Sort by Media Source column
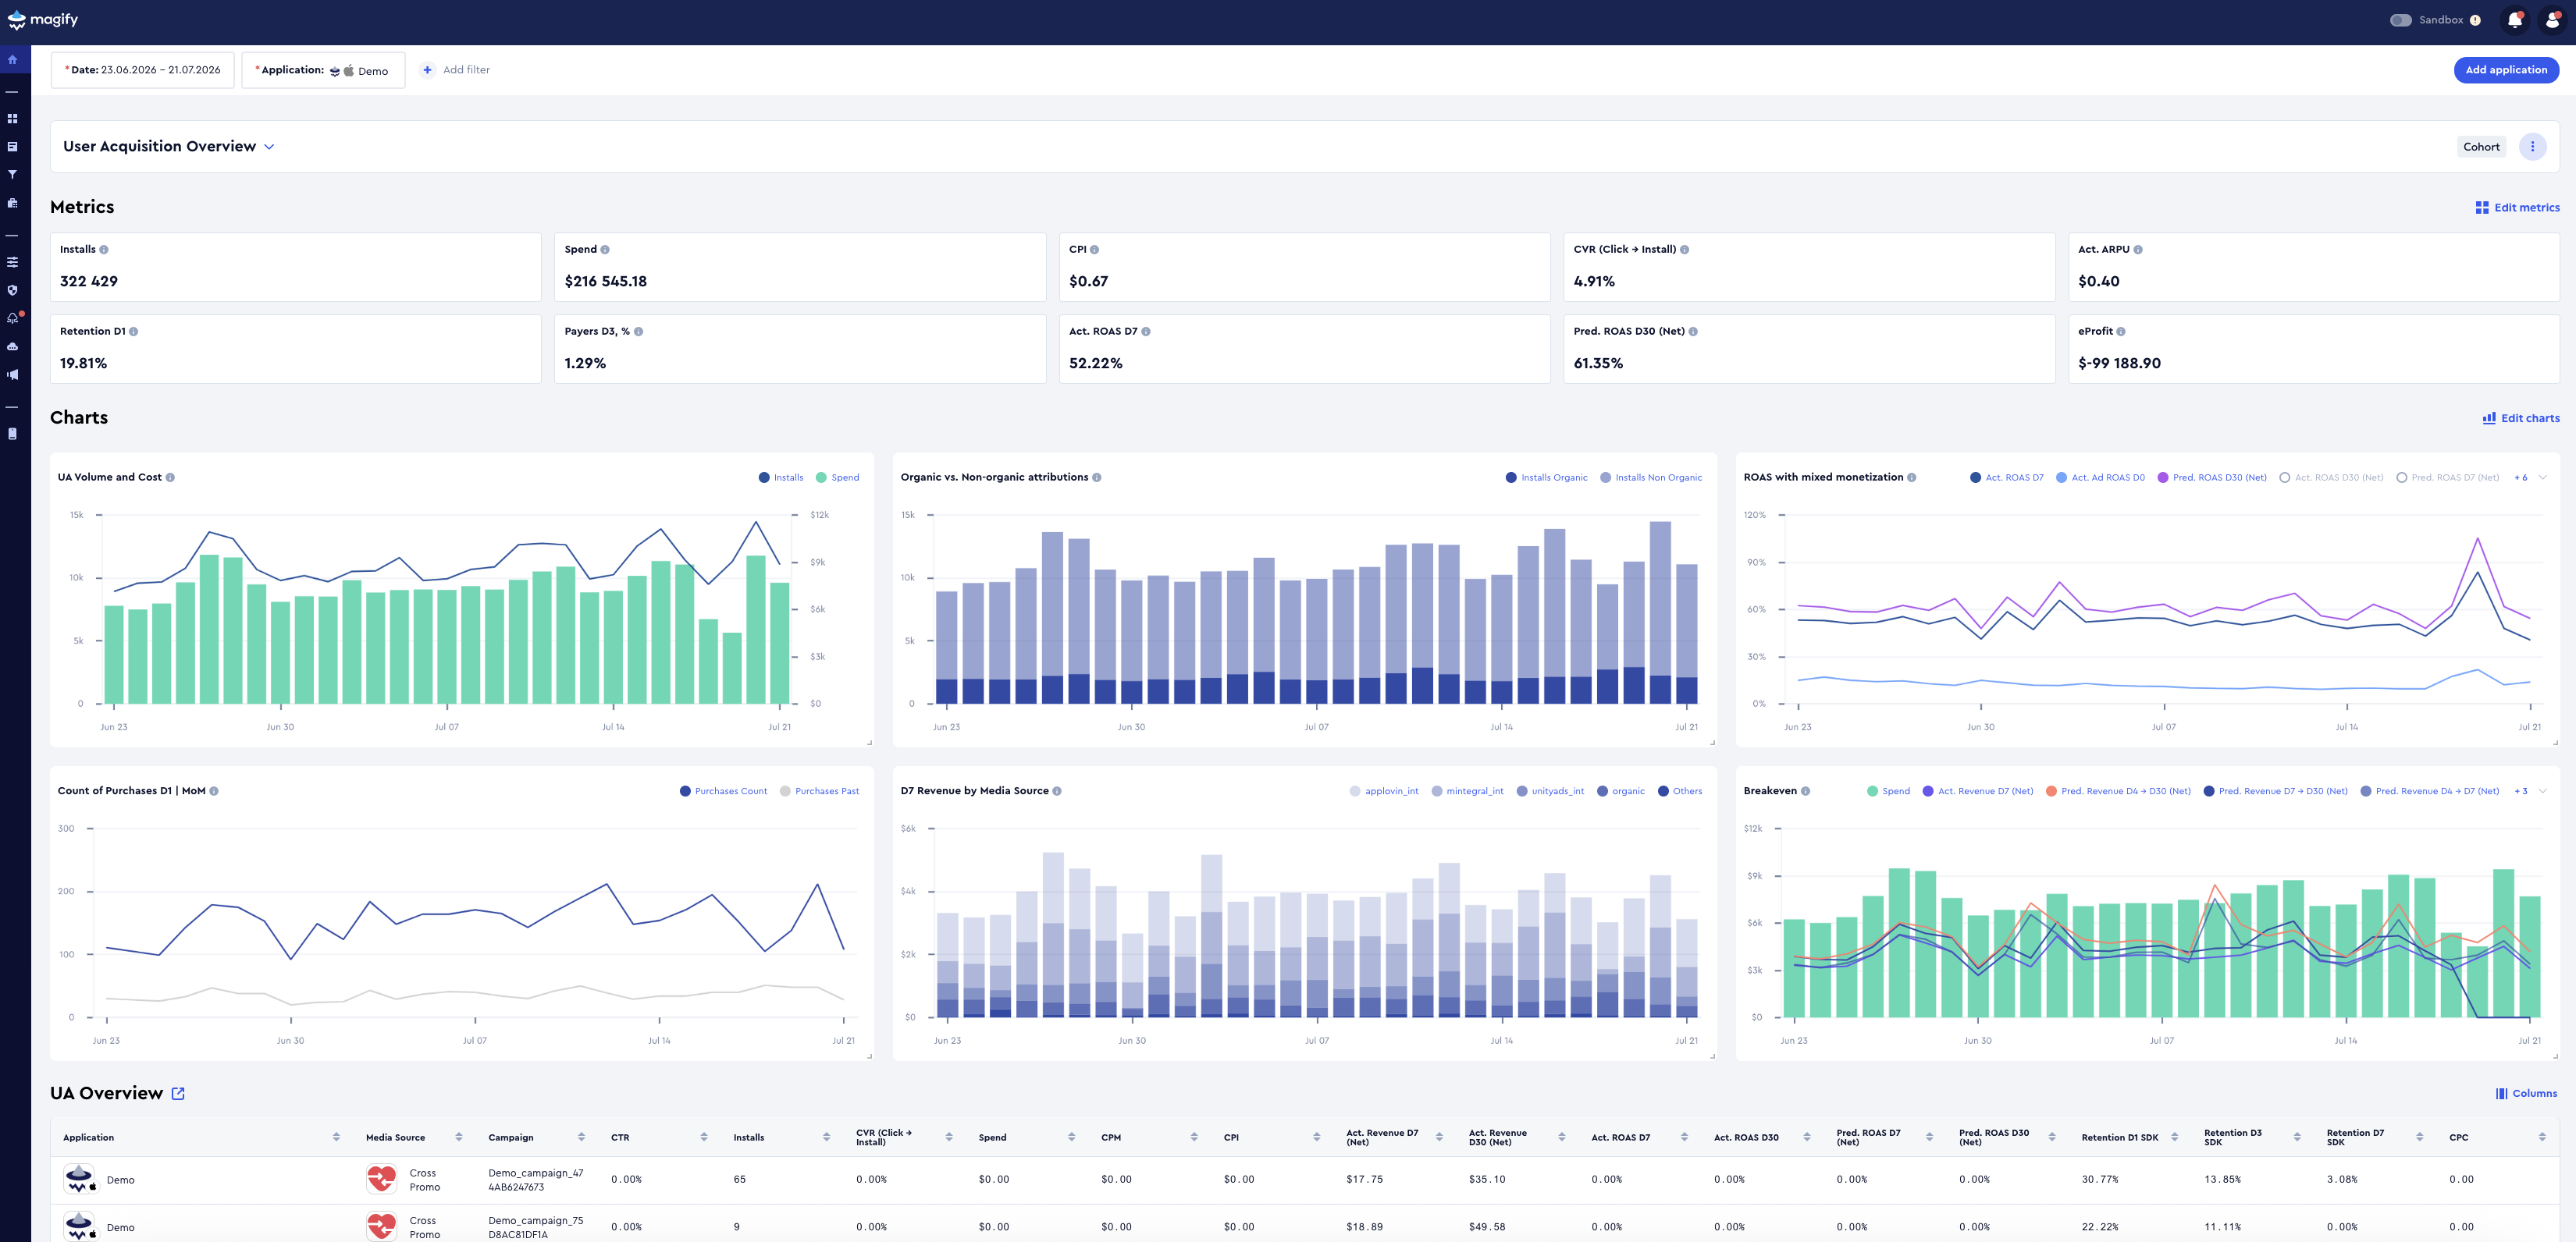The width and height of the screenshot is (2576, 1242). pos(459,1137)
